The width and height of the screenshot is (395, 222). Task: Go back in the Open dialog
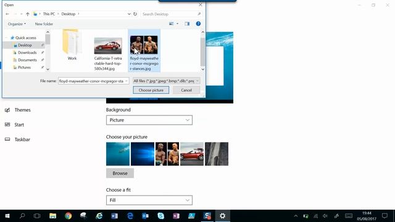click(7, 14)
